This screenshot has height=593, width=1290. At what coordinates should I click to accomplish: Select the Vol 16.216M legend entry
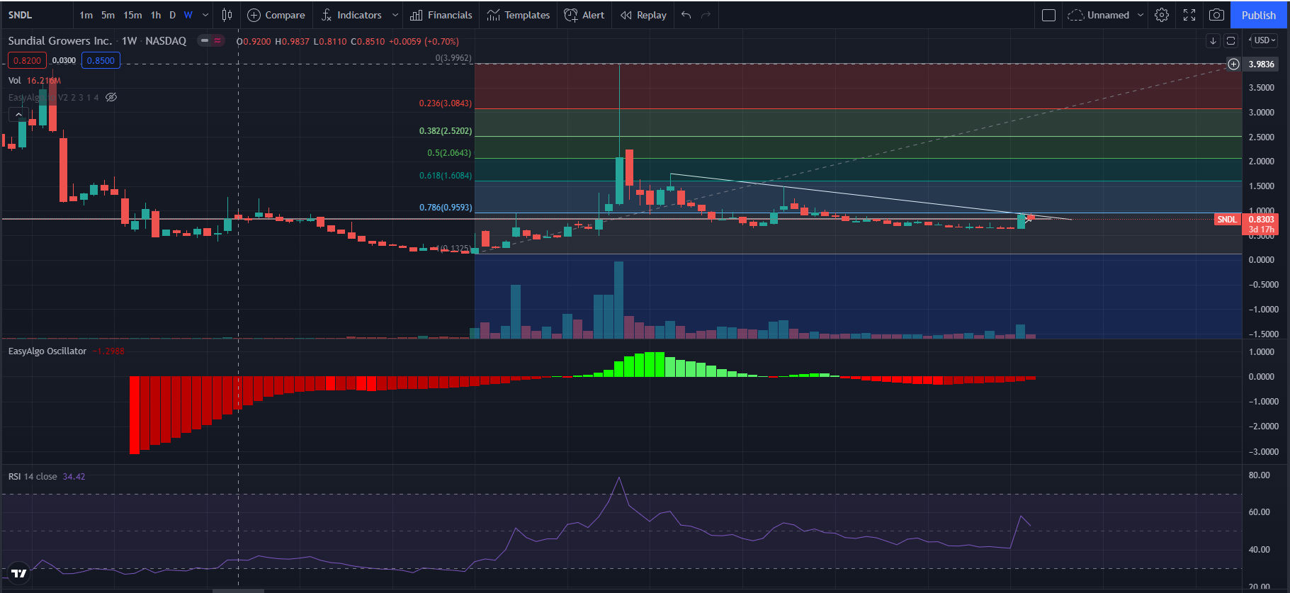[x=35, y=81]
